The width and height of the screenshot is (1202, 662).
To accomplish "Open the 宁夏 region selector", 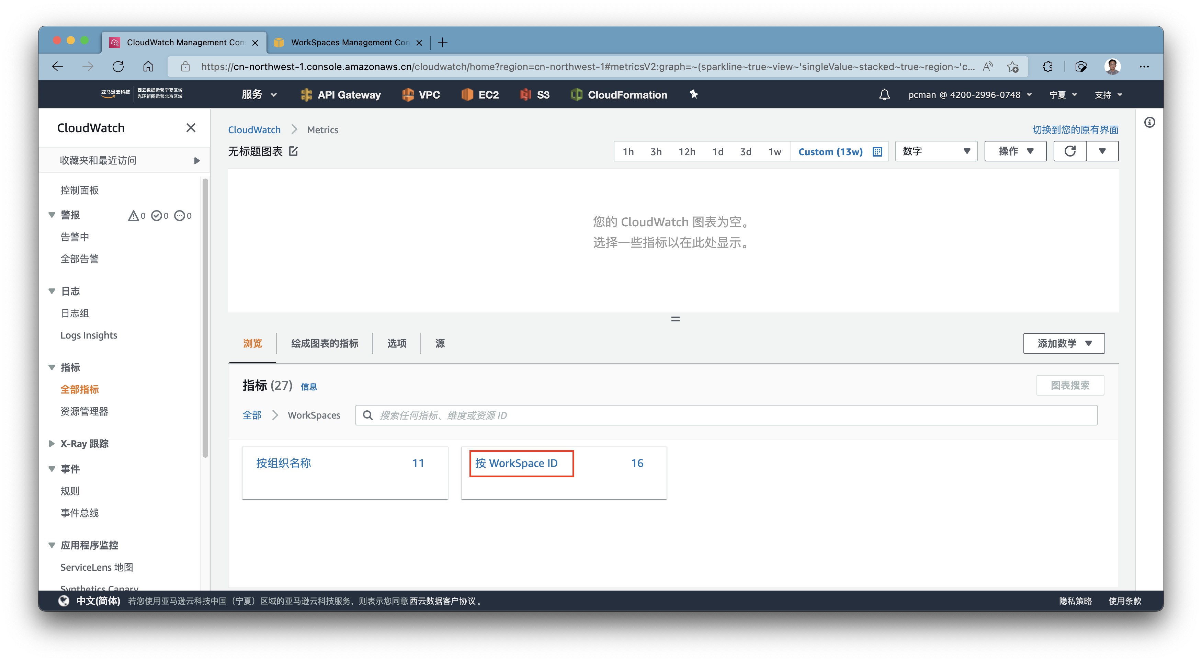I will (x=1063, y=95).
